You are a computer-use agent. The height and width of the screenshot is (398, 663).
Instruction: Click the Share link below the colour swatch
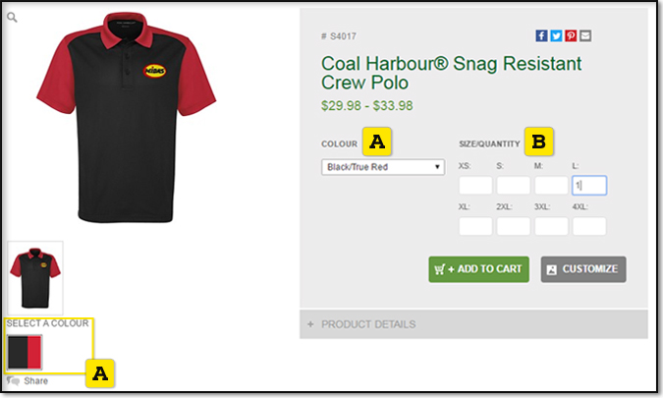pyautogui.click(x=34, y=380)
